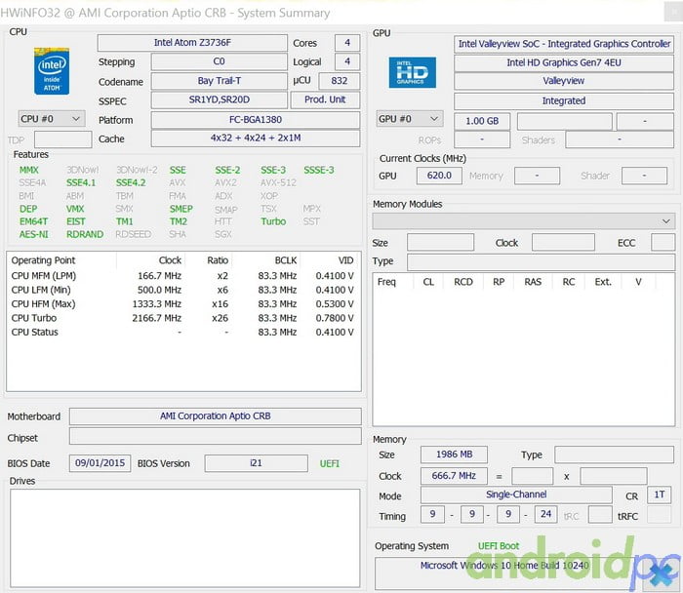Screen dimensions: 683x593
Task: Expand the Memory Modules dropdown
Action: point(524,221)
